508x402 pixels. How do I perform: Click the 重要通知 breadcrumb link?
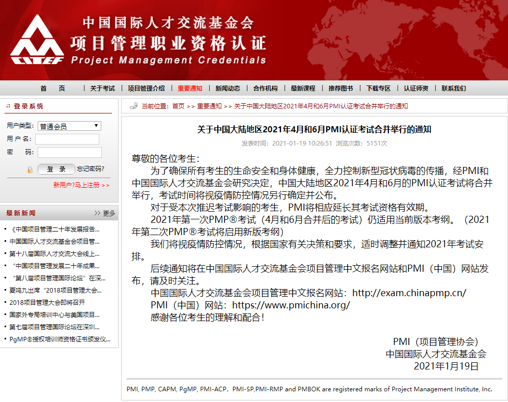209,106
